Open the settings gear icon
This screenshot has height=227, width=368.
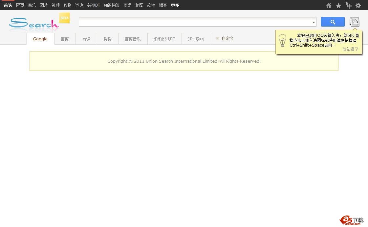(x=358, y=5)
